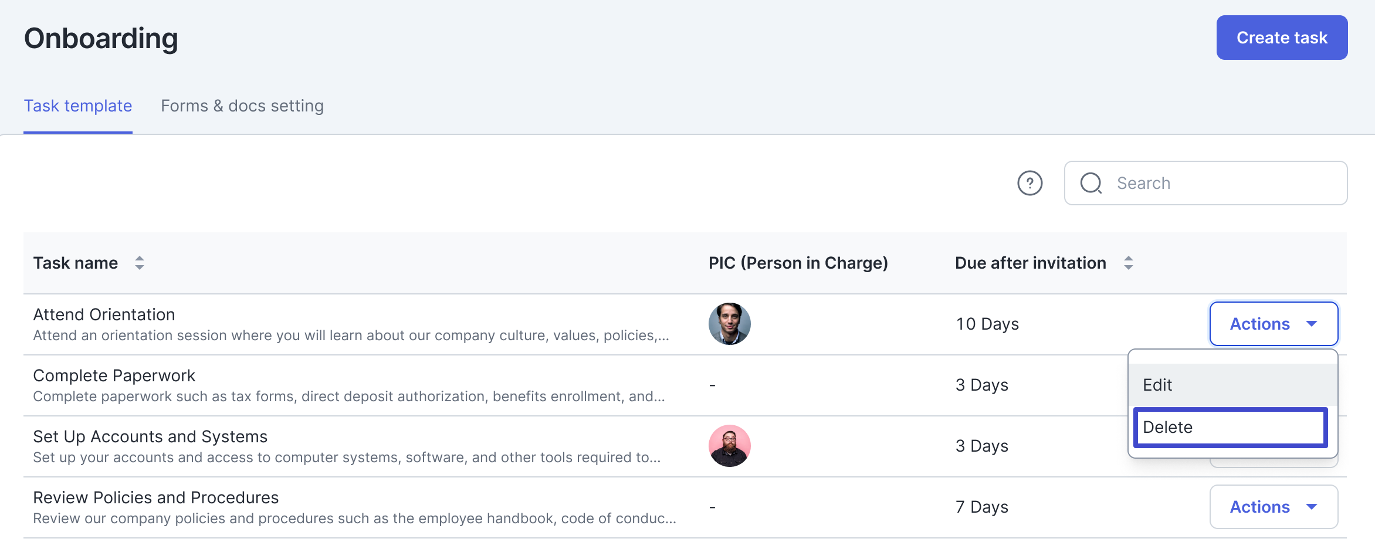
Task: Sort by Due after invitation arrows
Action: pyautogui.click(x=1128, y=263)
